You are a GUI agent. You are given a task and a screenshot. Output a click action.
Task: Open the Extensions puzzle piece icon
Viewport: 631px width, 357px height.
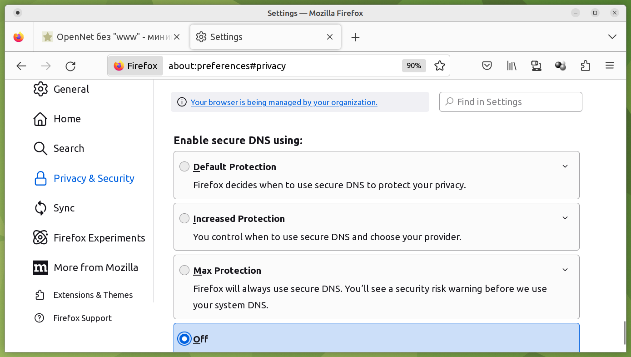click(x=585, y=66)
